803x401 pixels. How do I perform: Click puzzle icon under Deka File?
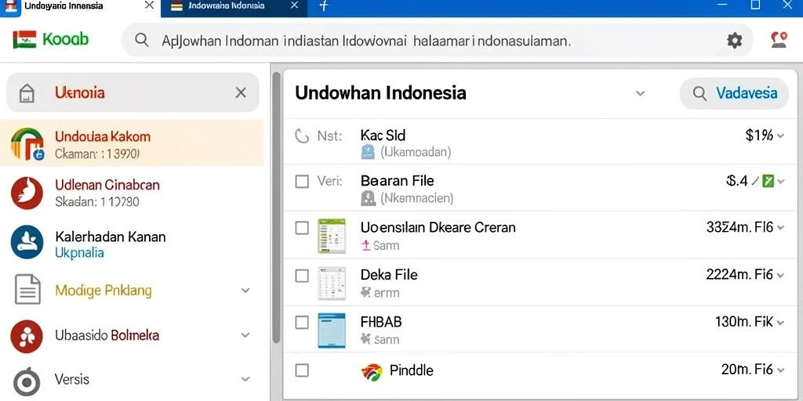coord(365,292)
